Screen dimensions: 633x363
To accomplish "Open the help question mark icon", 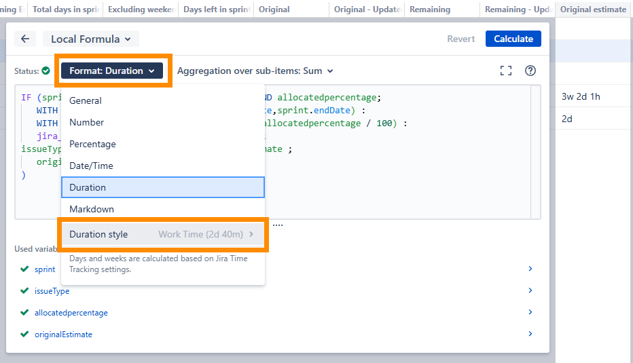I will click(530, 71).
